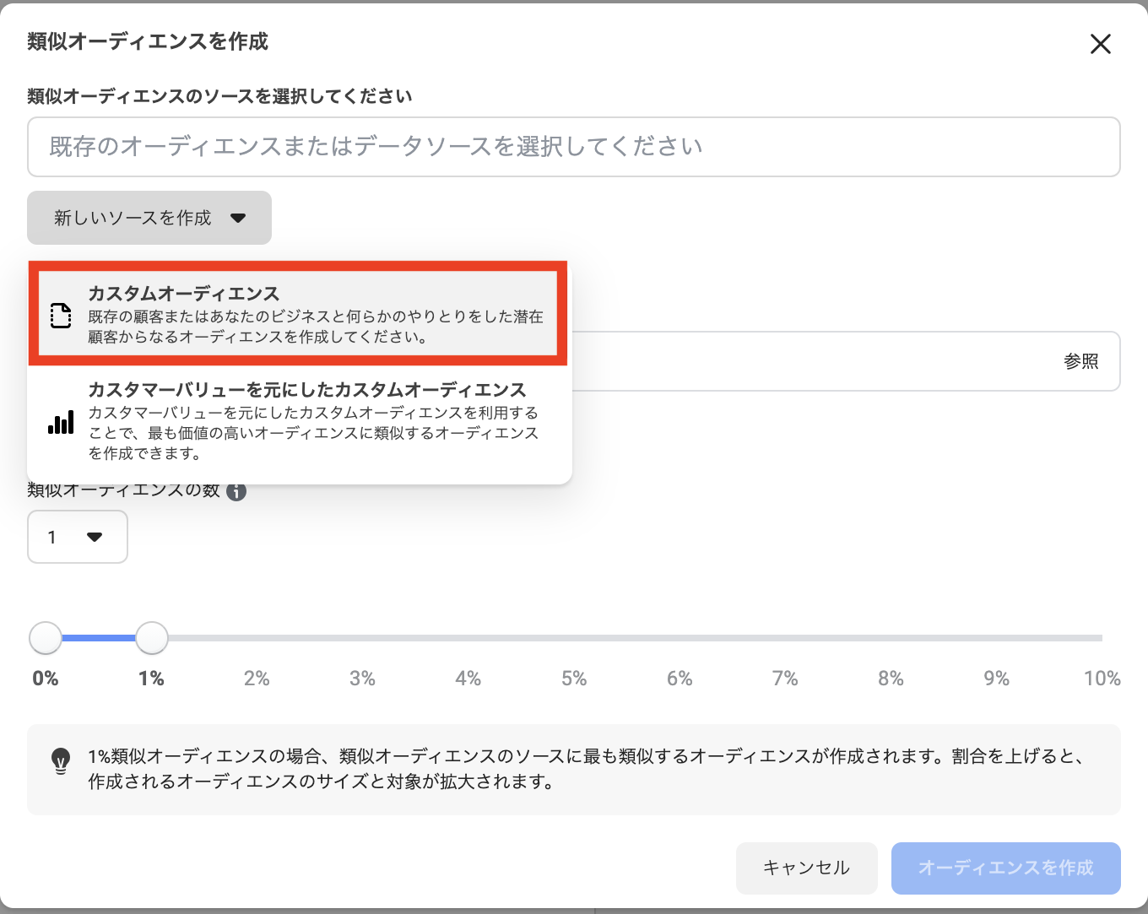Click the slider handle at 0%
The width and height of the screenshot is (1148, 914).
point(46,638)
